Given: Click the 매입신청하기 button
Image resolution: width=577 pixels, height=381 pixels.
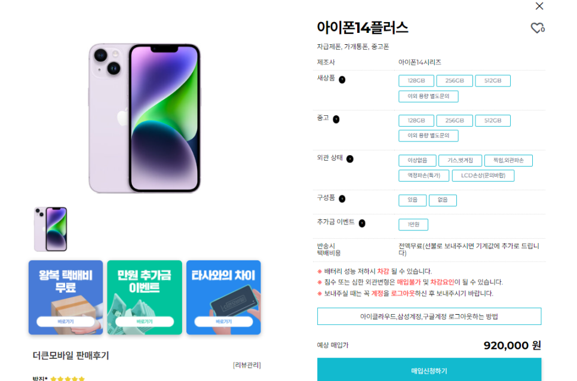Looking at the screenshot, I should coord(429,370).
